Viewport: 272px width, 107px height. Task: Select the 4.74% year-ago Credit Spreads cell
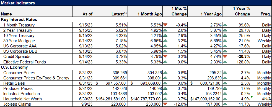205,57
